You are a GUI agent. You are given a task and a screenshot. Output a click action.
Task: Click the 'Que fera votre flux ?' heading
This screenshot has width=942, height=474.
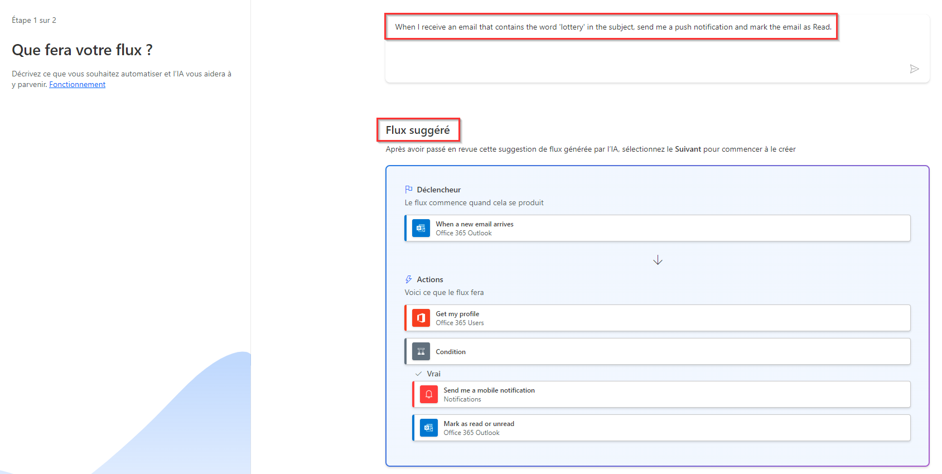[83, 50]
